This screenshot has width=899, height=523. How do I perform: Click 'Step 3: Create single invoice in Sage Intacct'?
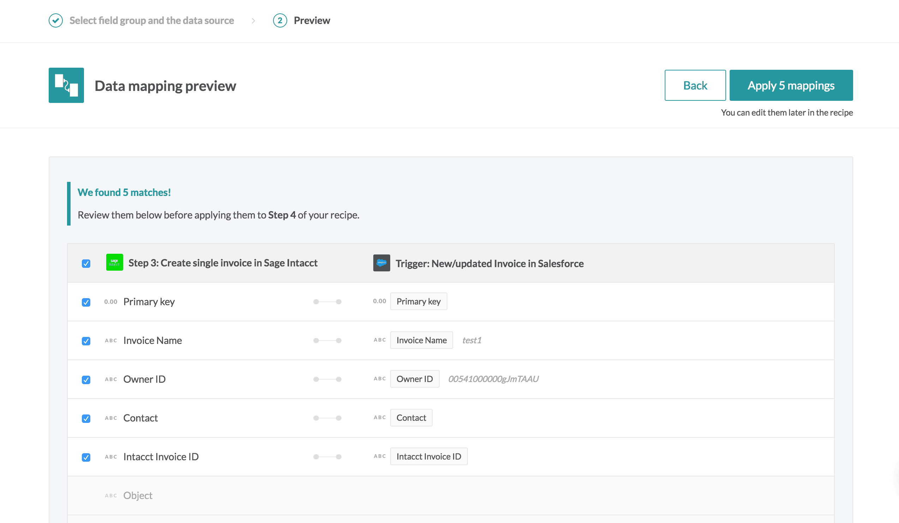click(x=223, y=263)
